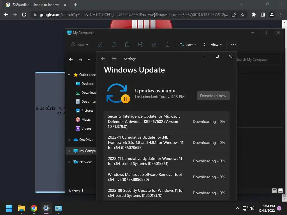Open volume speaker tray icon
287x215 pixels.
tap(252, 208)
